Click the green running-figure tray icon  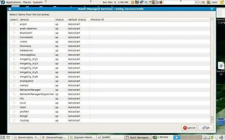click(x=212, y=138)
